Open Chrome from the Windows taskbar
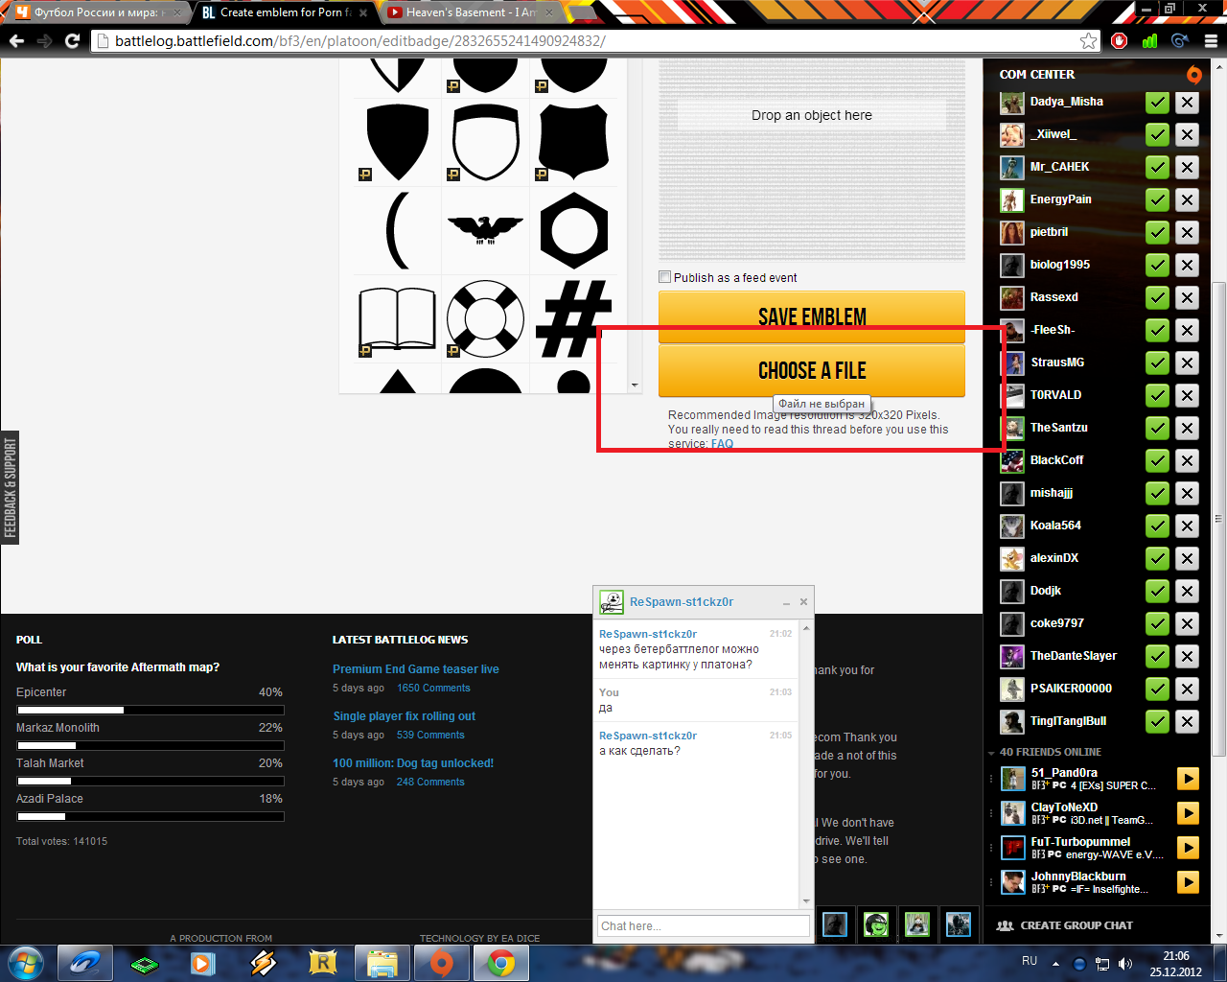Viewport: 1227px width, 982px height. click(x=499, y=963)
